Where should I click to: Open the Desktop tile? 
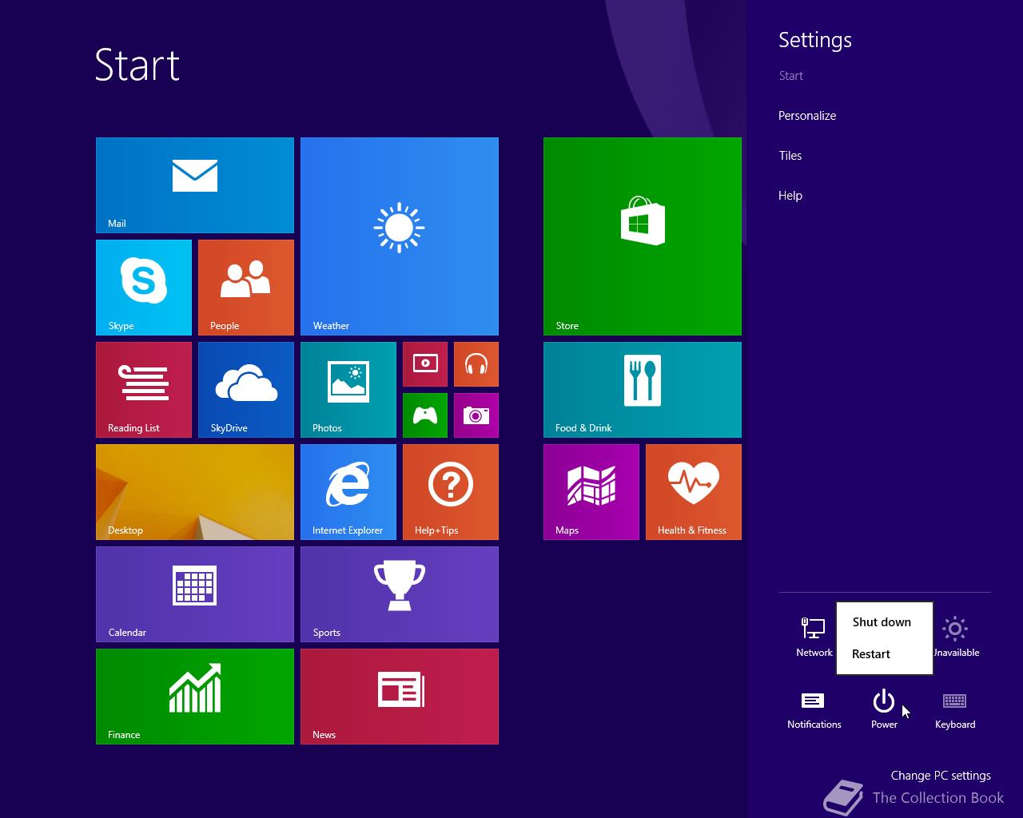pos(195,492)
